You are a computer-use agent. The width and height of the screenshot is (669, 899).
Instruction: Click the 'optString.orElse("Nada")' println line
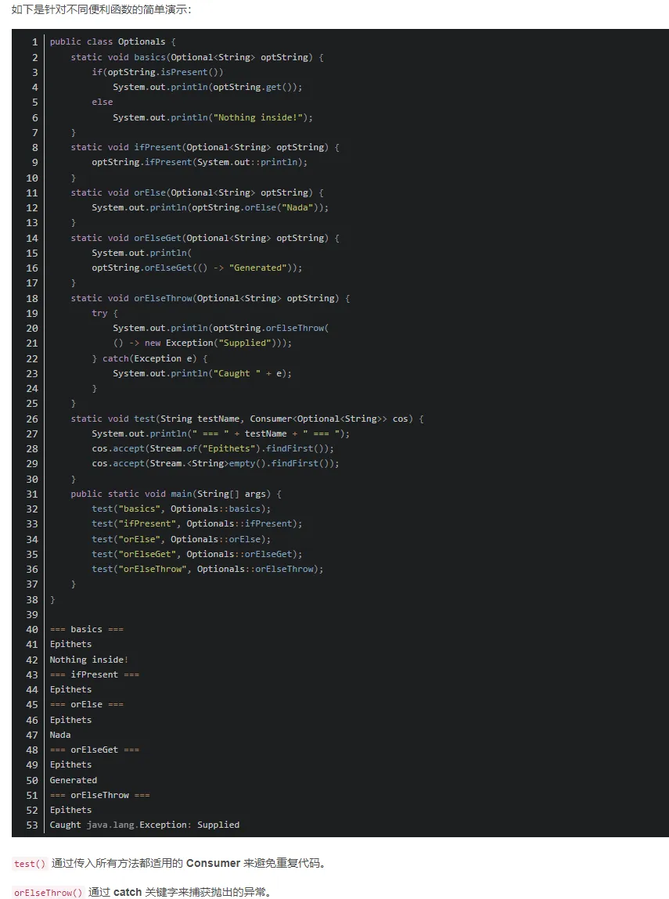click(x=210, y=207)
